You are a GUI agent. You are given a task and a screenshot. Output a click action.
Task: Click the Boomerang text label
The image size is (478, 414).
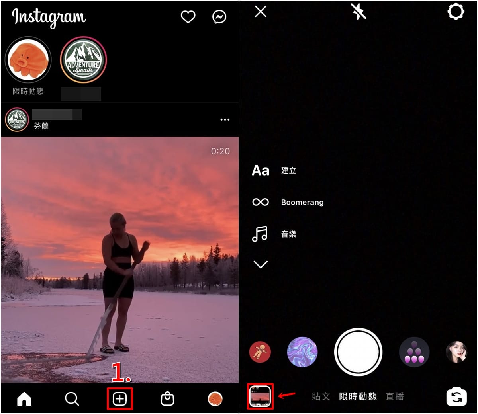(x=302, y=202)
